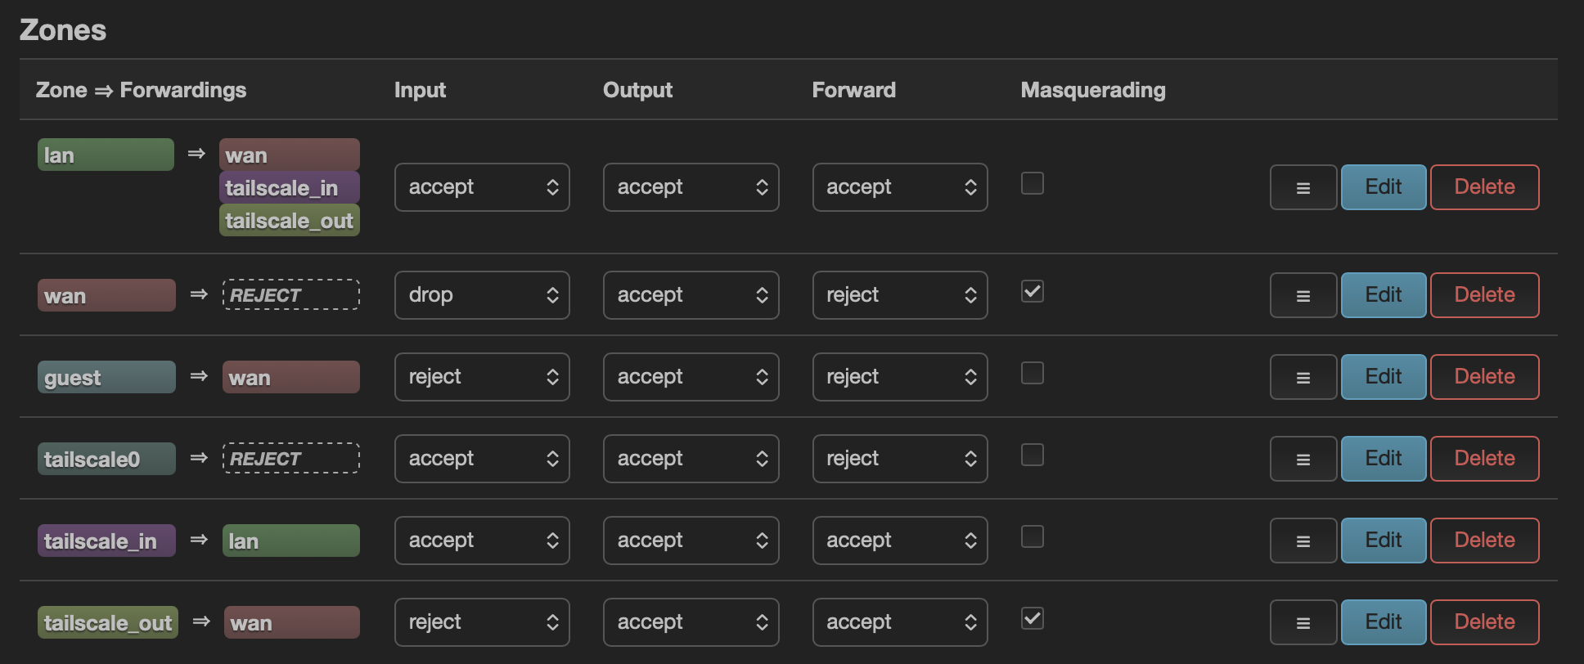
Task: Click the purple tailscale_in forwarding badge under lan
Action: 289,188
